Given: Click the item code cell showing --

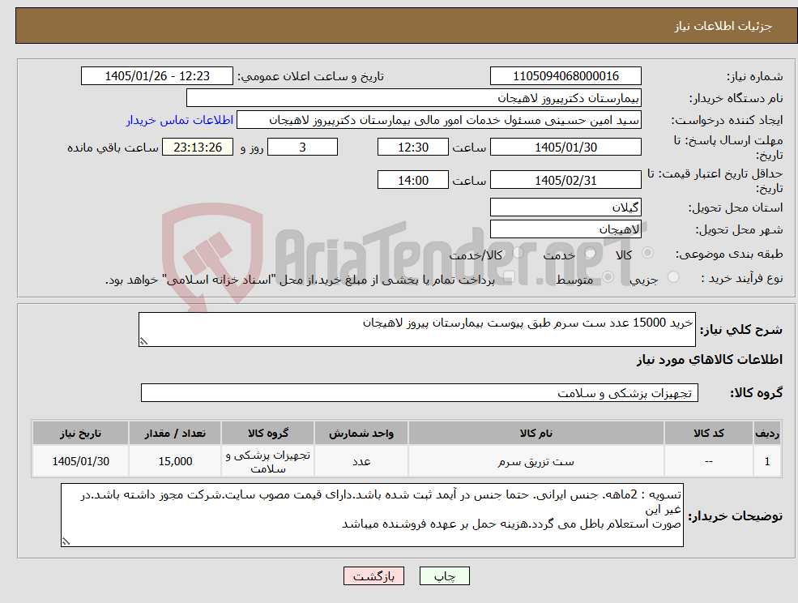Looking at the screenshot, I should coord(708,461).
